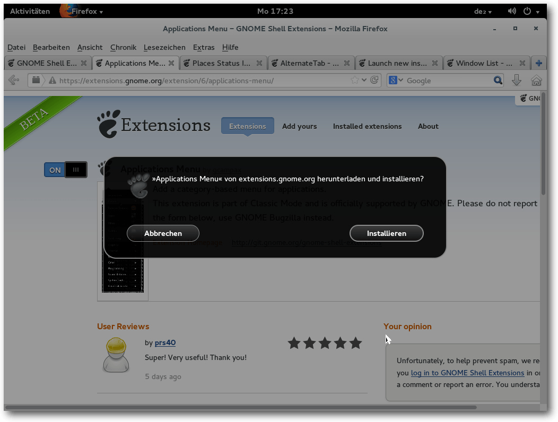Reload the page

[374, 80]
